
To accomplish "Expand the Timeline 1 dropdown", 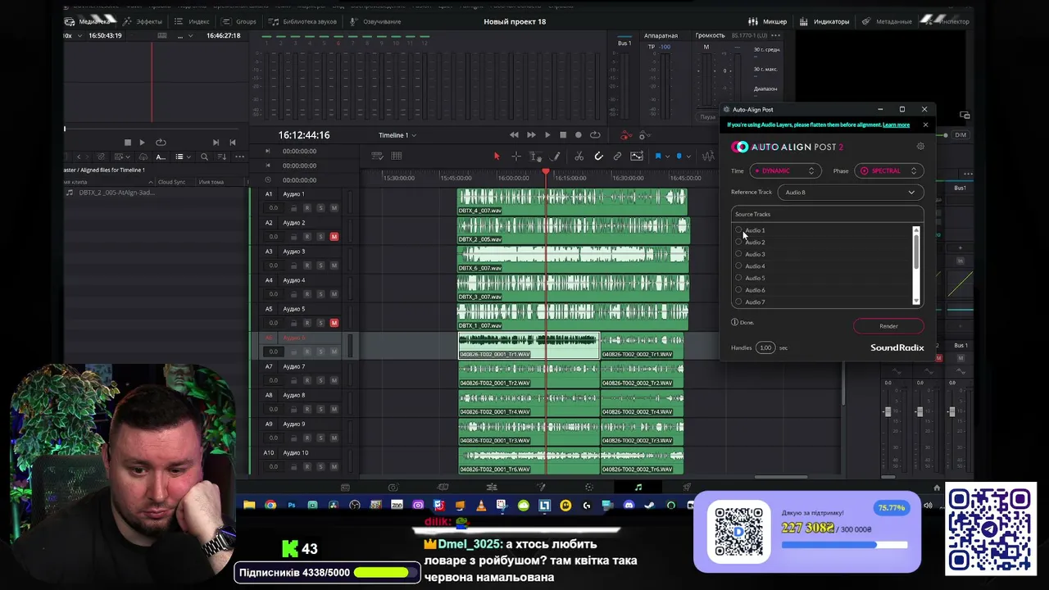I will (397, 135).
